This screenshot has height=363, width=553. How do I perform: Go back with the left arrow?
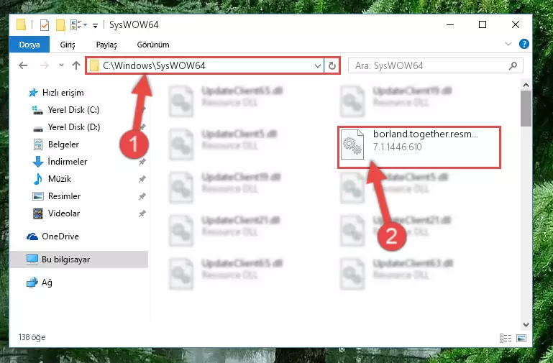(23, 65)
